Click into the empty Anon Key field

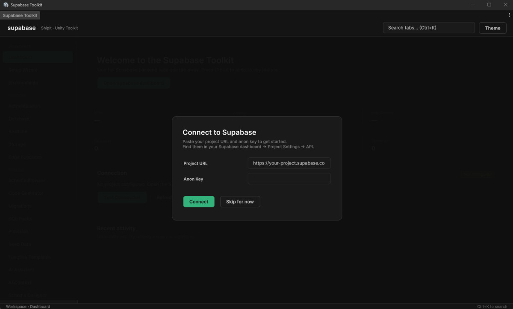289,179
